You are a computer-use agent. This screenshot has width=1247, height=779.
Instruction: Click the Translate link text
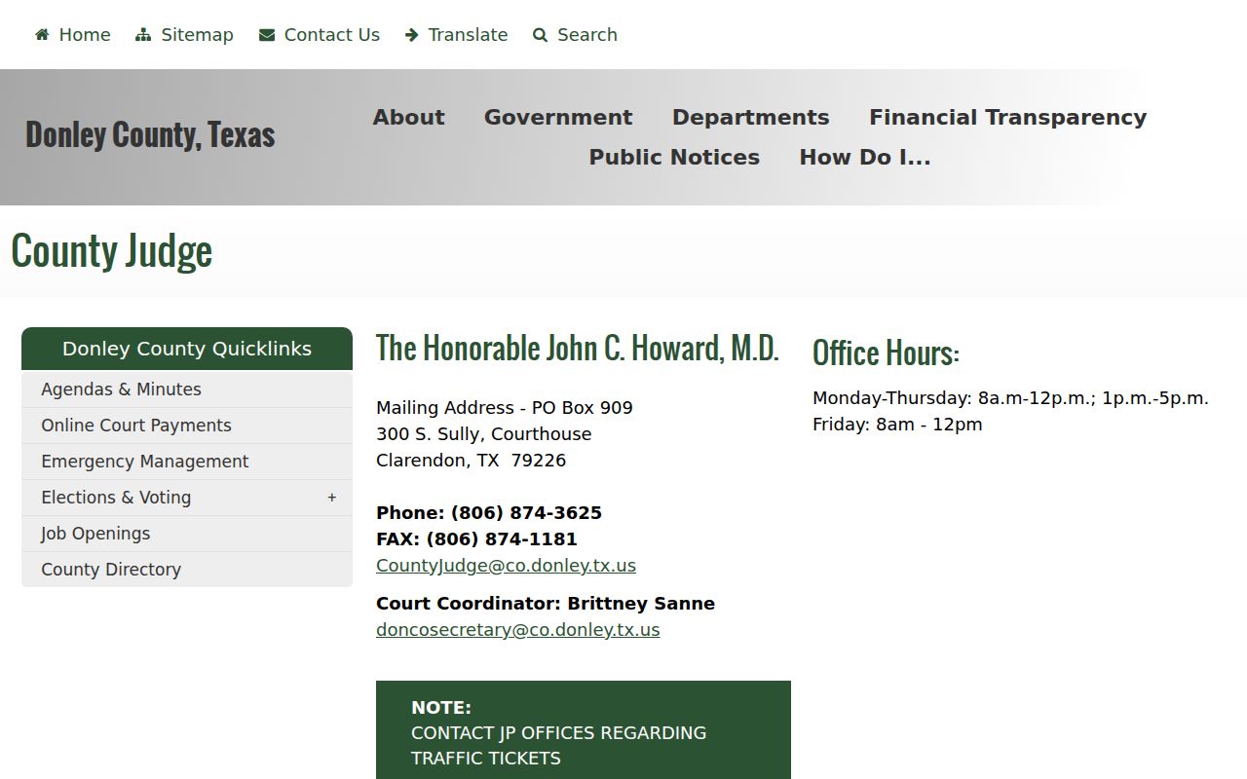click(x=468, y=35)
